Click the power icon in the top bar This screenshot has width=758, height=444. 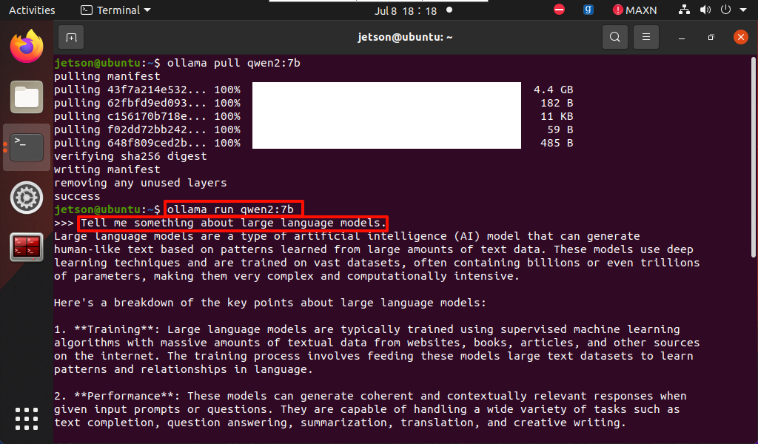click(725, 10)
